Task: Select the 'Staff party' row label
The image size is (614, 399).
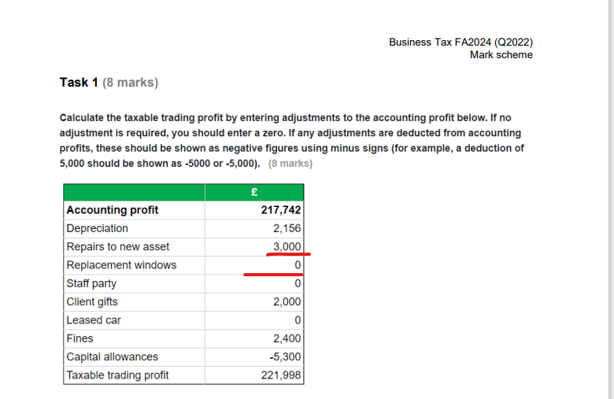Action: (91, 283)
